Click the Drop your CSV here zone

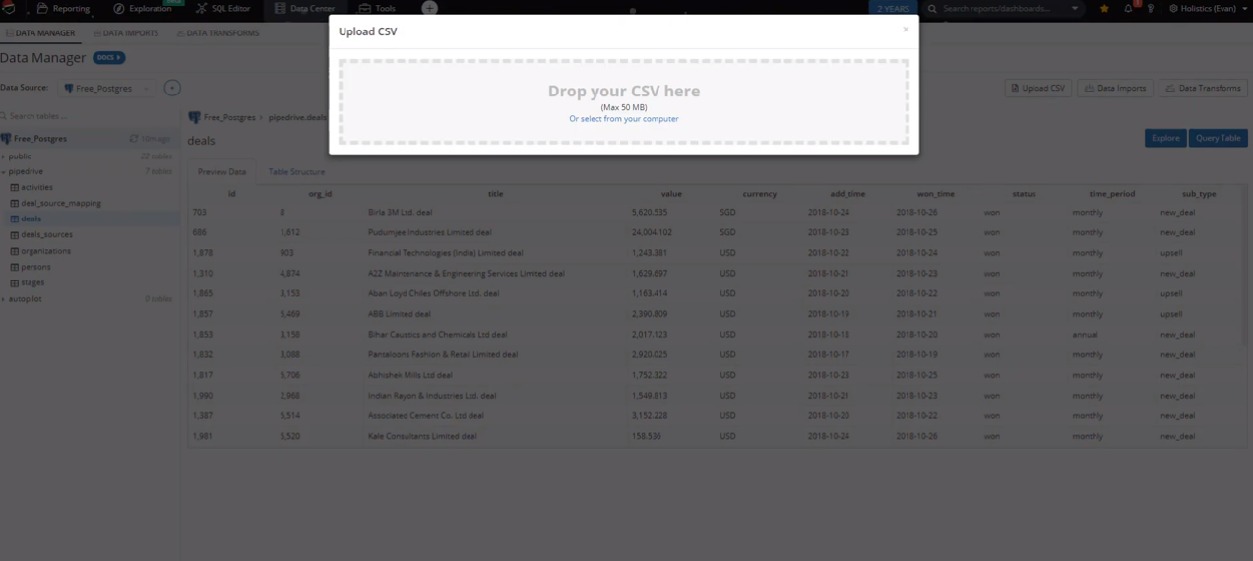click(x=624, y=102)
